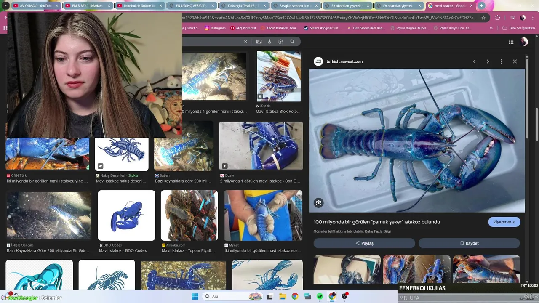This screenshot has height=303, width=539.
Task: Click the taskbar Ara search box
Action: (x=232, y=296)
